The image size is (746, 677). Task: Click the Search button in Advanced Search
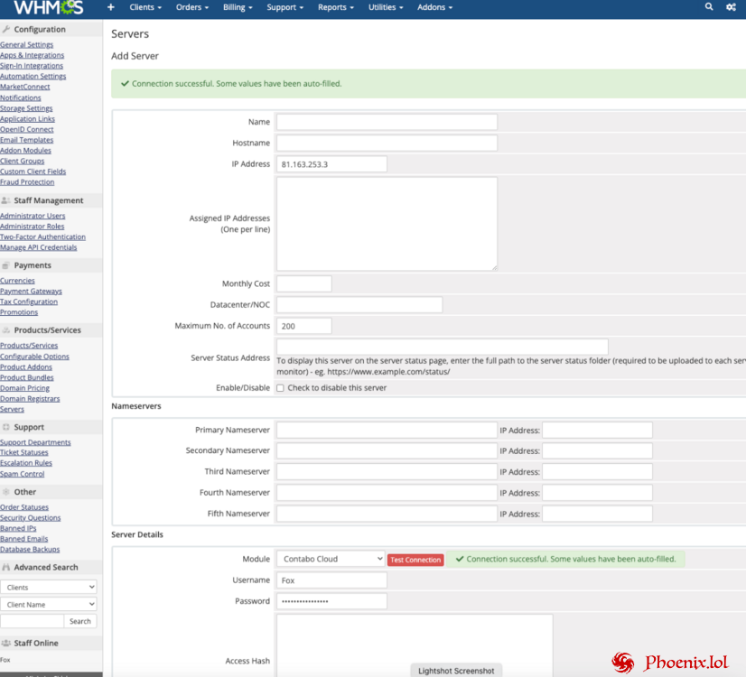pos(80,621)
